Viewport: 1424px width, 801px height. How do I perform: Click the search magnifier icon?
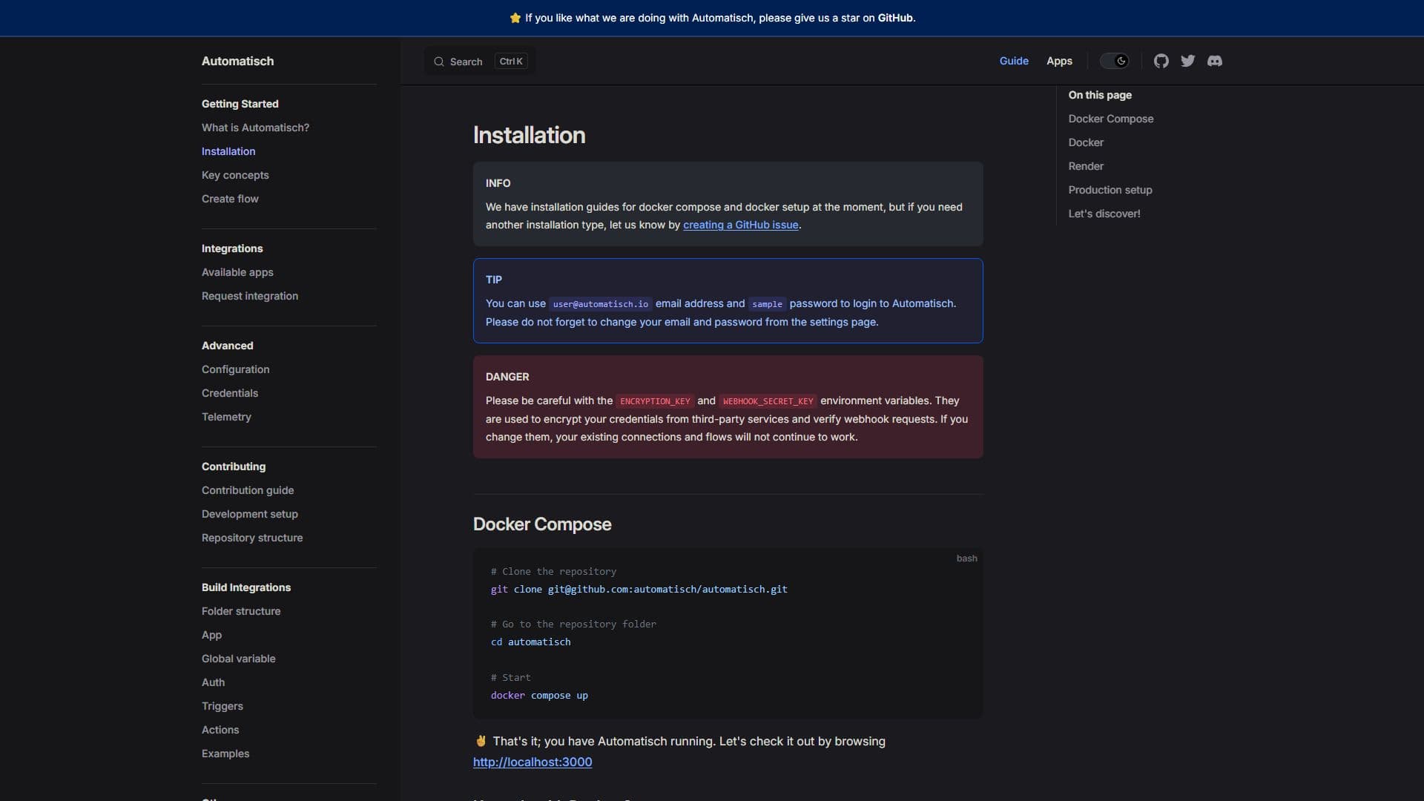click(x=439, y=62)
